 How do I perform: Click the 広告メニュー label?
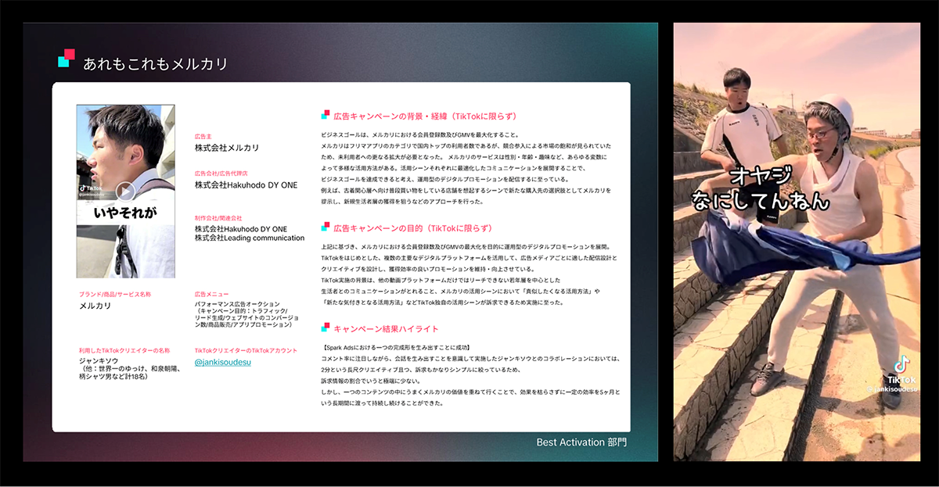pos(212,294)
